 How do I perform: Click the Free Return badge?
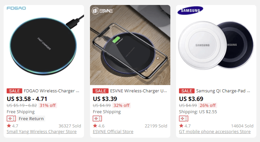click(x=31, y=118)
